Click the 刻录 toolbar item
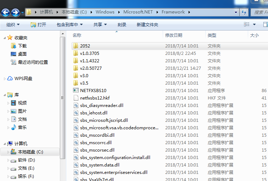This screenshot has height=181, width=268. [122, 24]
